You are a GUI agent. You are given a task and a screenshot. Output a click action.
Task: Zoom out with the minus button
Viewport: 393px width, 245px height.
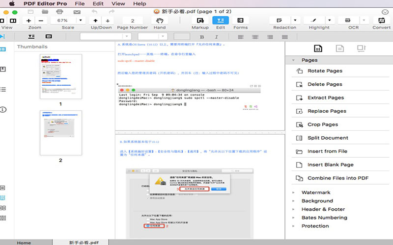tap(41, 21)
